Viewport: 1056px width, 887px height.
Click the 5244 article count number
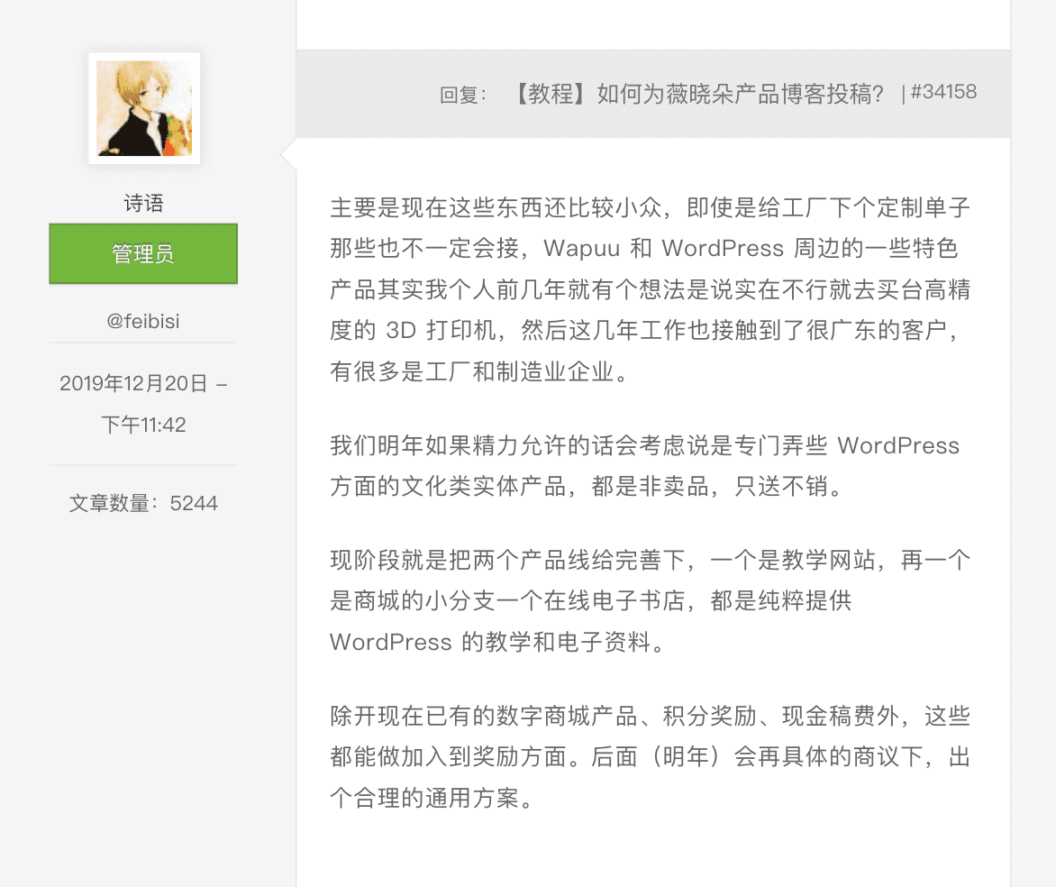click(194, 503)
